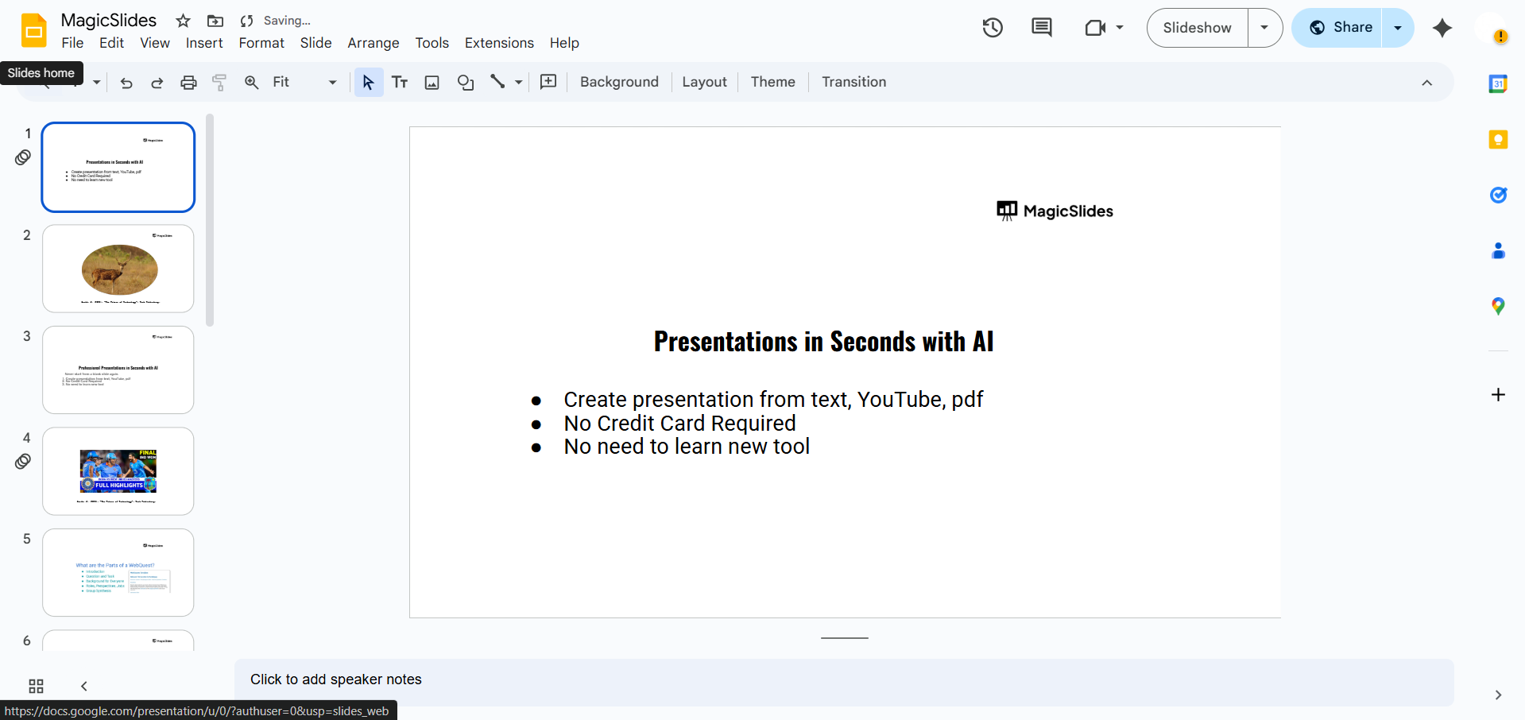Viewport: 1525px width, 720px height.
Task: Click the Share button
Action: [1341, 28]
